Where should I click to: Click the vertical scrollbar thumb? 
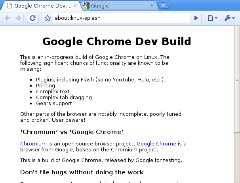237,79
